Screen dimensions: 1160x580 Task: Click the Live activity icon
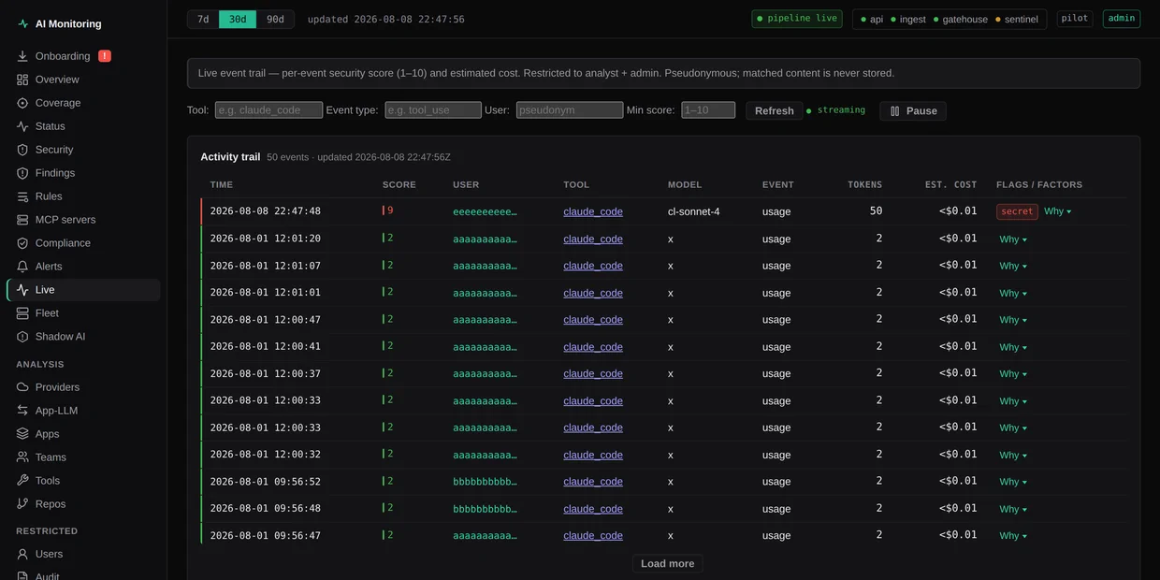click(22, 290)
